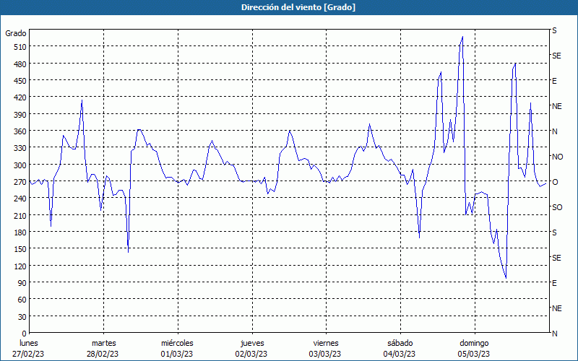Select the 480 y-axis value
This screenshot has width=578, height=361.
pyautogui.click(x=20, y=64)
